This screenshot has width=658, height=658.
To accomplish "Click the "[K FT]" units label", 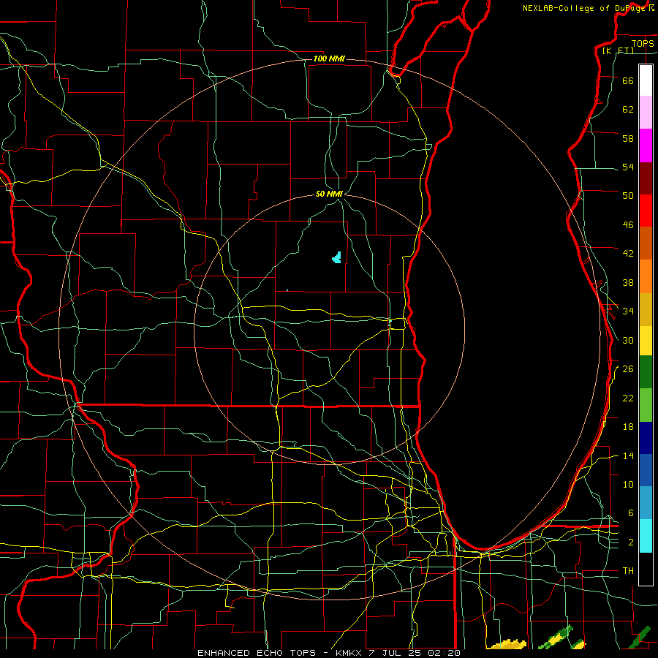I will tap(618, 51).
